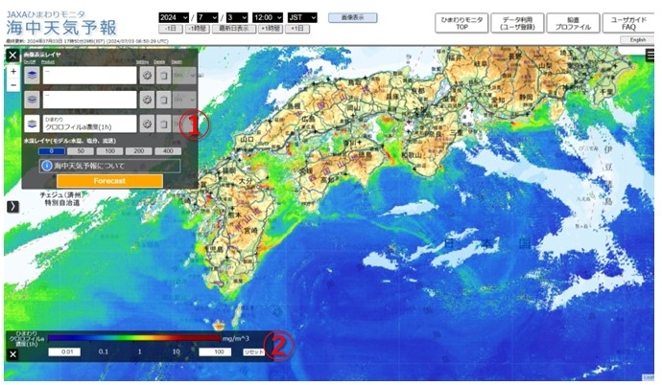Zoom in on the map

coord(13,71)
